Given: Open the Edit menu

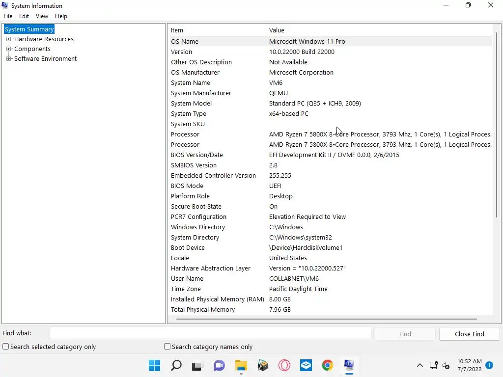Looking at the screenshot, I should 24,16.
